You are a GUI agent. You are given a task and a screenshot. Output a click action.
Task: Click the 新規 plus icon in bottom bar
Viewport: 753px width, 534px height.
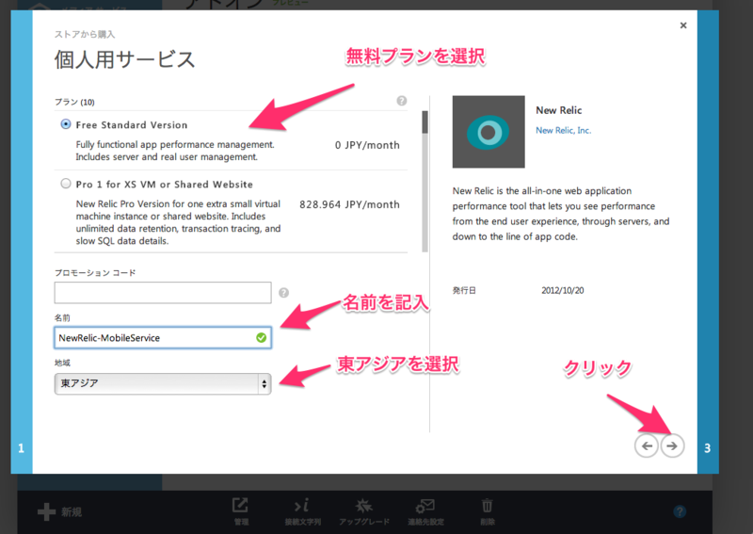point(46,511)
